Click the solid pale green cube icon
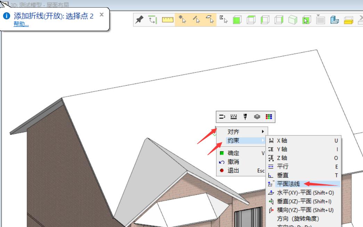This screenshot has height=227, width=363. click(x=292, y=20)
